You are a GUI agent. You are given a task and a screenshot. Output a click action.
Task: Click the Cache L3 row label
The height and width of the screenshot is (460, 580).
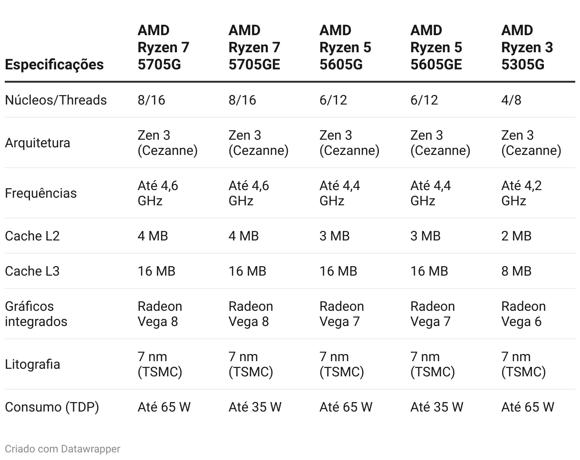point(32,271)
